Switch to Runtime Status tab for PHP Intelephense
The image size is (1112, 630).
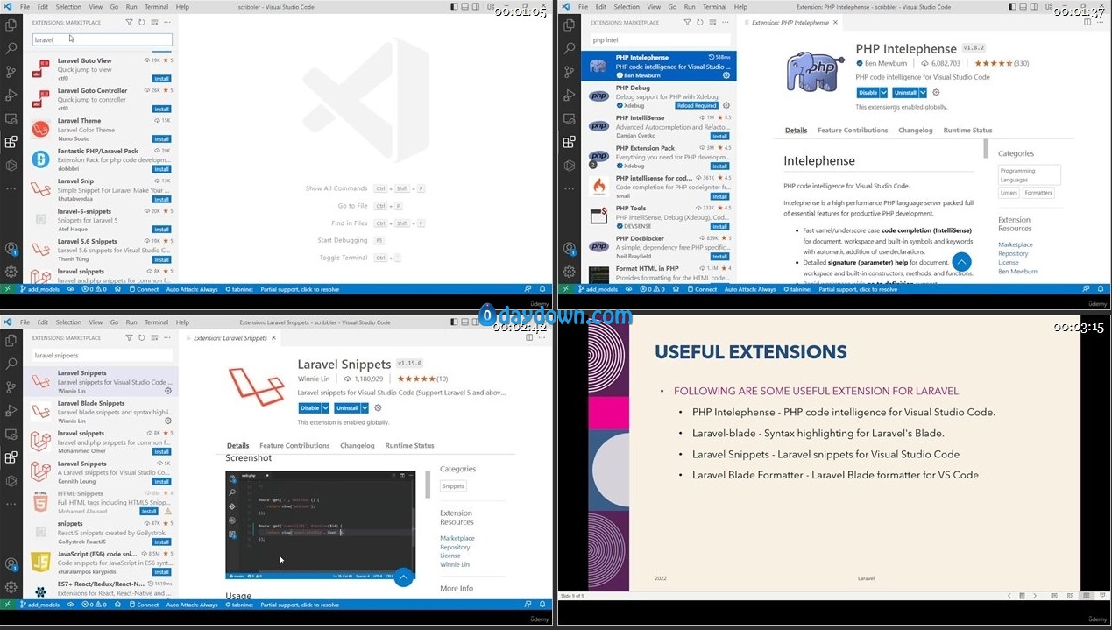pyautogui.click(x=967, y=131)
